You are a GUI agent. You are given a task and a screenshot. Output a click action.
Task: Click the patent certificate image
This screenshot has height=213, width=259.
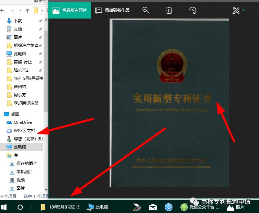[169, 103]
